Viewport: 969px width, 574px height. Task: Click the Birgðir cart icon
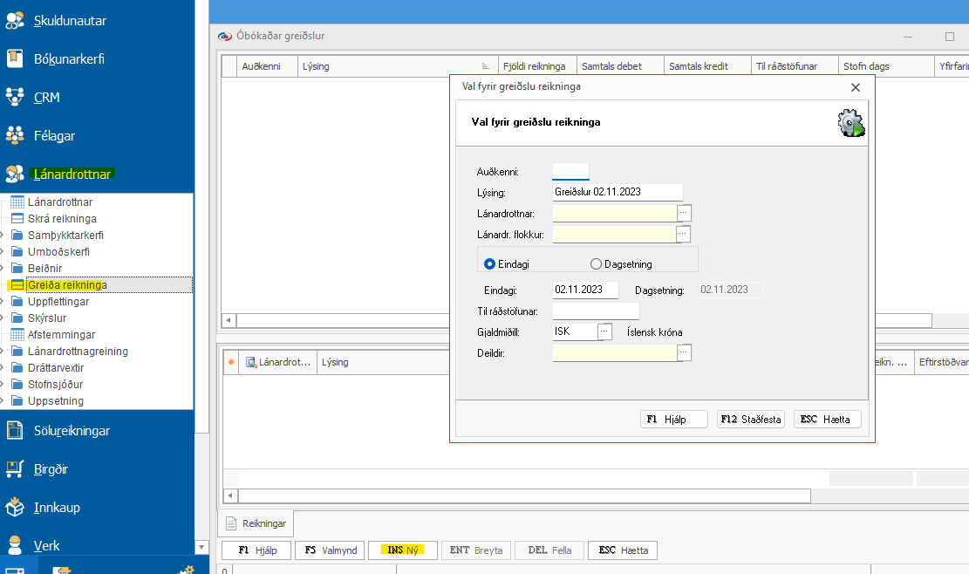(x=15, y=469)
